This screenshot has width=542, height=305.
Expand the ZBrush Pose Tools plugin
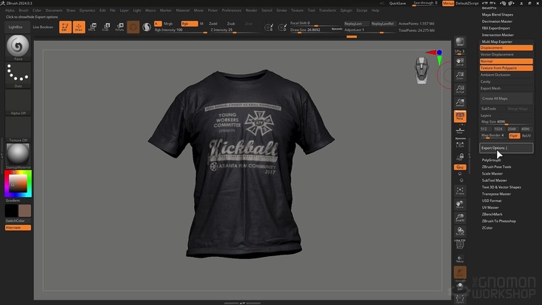point(496,167)
